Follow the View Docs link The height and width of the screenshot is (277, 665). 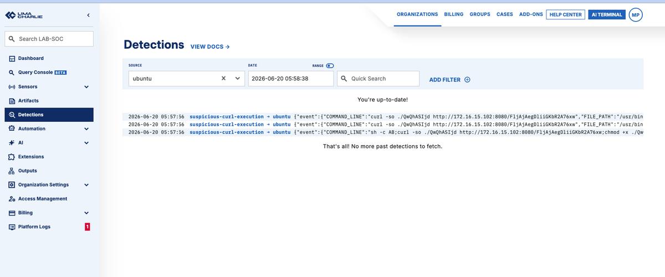tap(210, 47)
